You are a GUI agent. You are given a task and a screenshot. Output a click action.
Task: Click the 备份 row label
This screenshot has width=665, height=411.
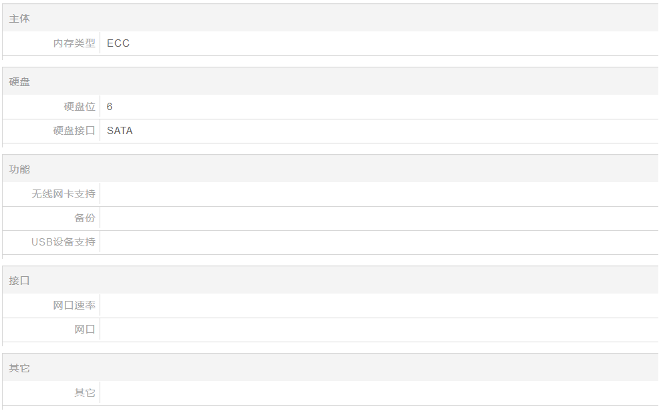pos(85,218)
